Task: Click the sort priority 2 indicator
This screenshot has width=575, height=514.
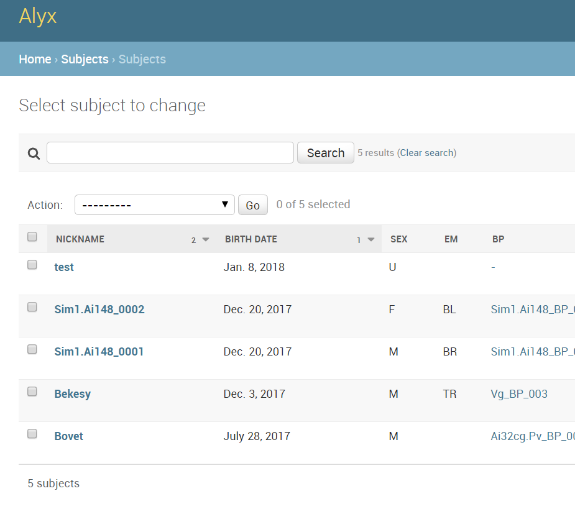Action: 193,240
